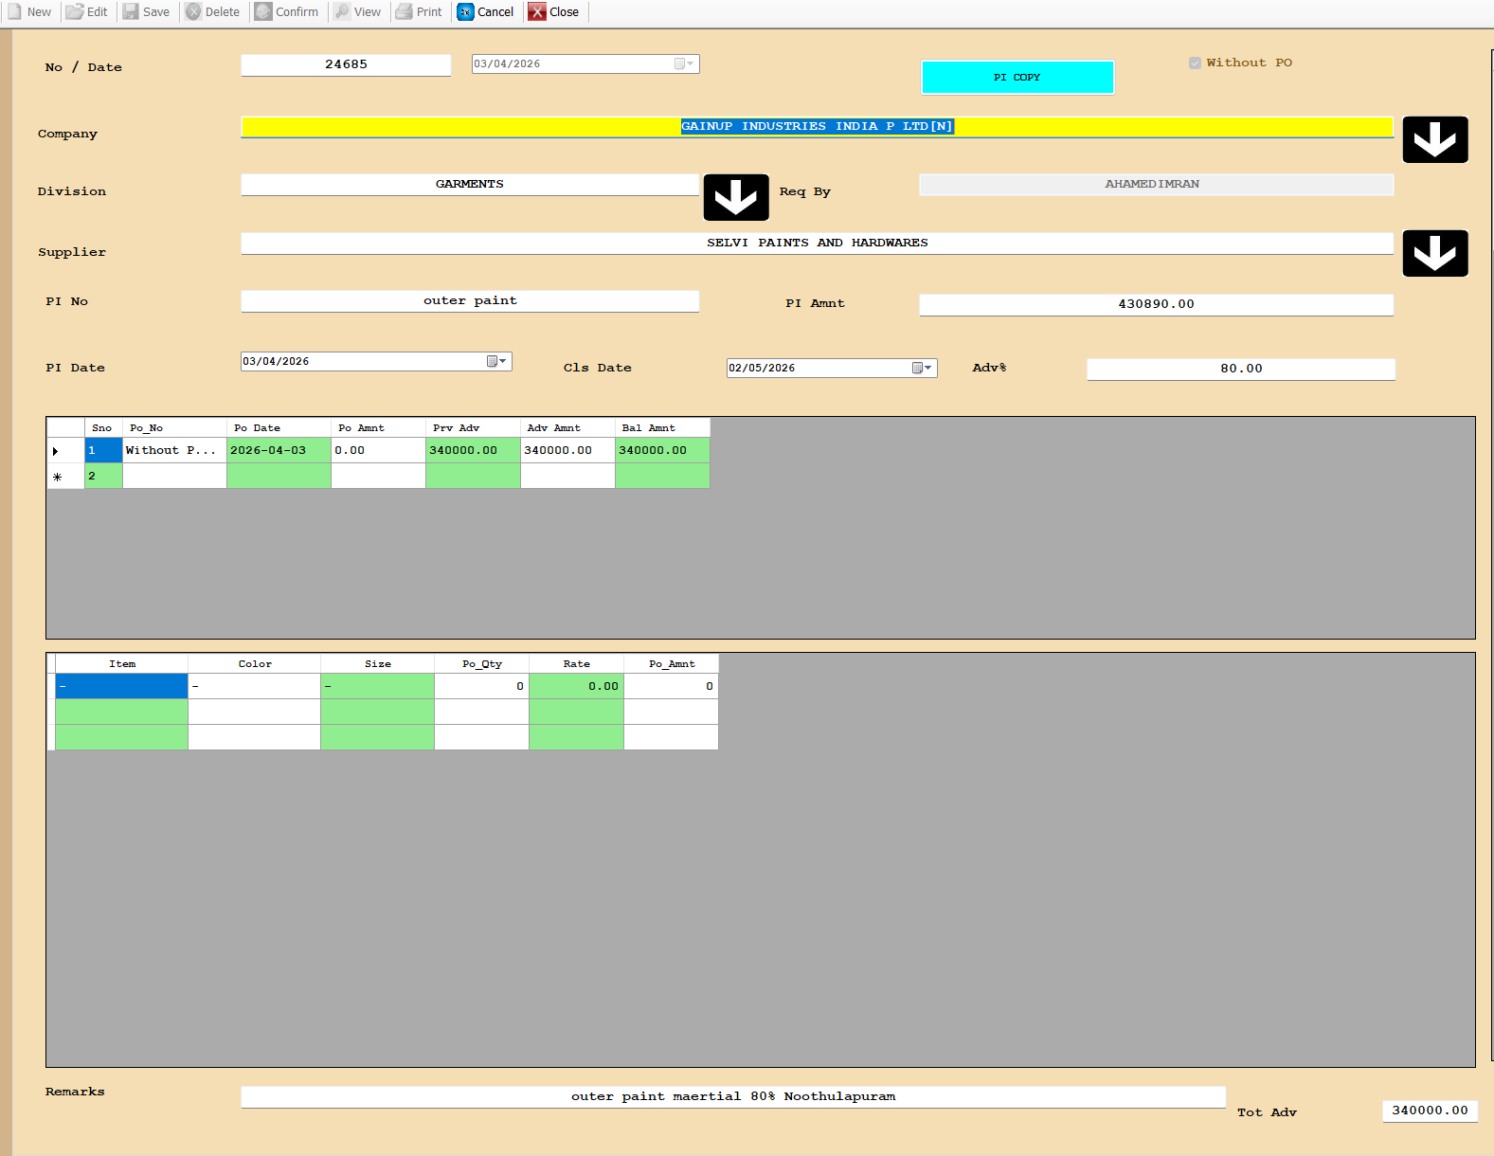Expand the PI Date calendar dropdown
This screenshot has height=1156, width=1494.
point(497,361)
